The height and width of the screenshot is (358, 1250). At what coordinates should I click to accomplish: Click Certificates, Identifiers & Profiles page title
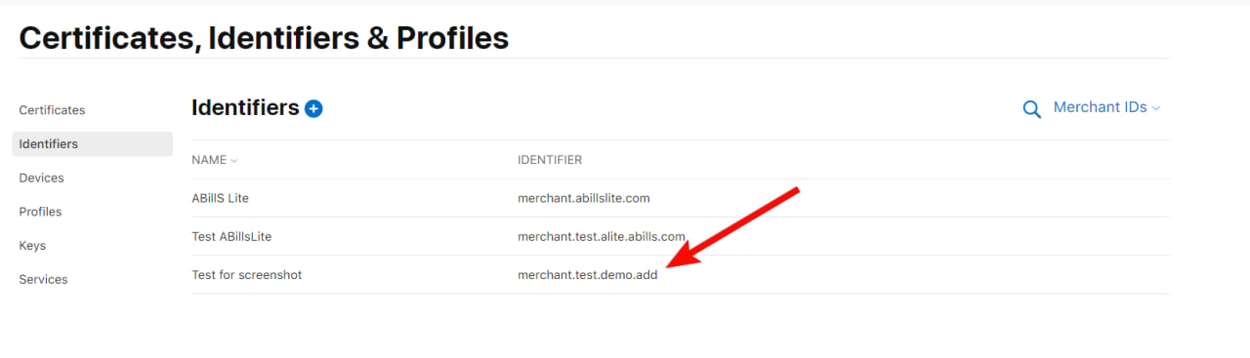264,37
